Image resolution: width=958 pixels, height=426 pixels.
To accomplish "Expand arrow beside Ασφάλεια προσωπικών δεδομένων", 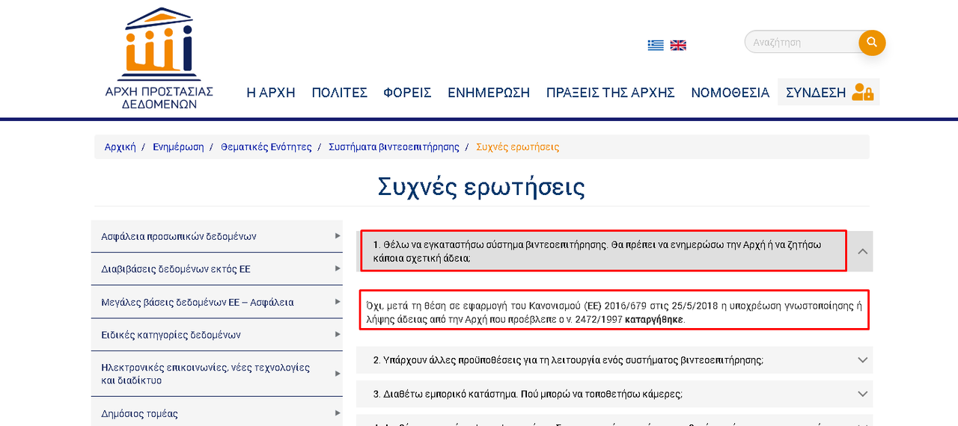I will 338,236.
